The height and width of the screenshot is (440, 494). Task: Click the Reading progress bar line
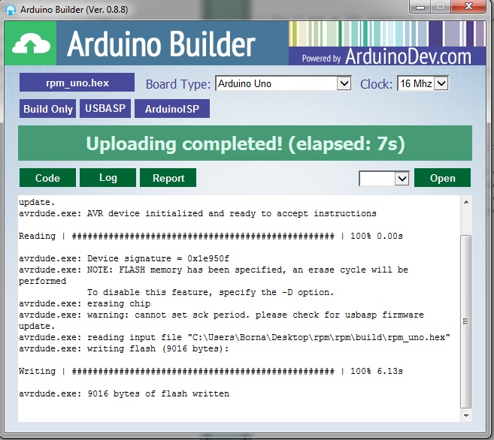(211, 236)
